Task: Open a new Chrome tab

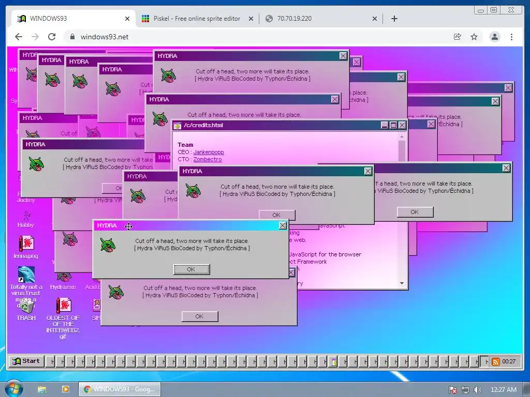Action: pos(394,19)
